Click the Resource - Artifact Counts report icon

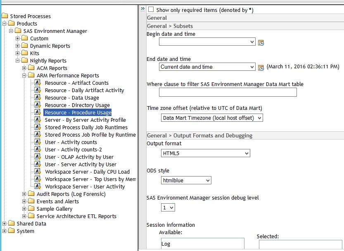pyautogui.click(x=38, y=83)
